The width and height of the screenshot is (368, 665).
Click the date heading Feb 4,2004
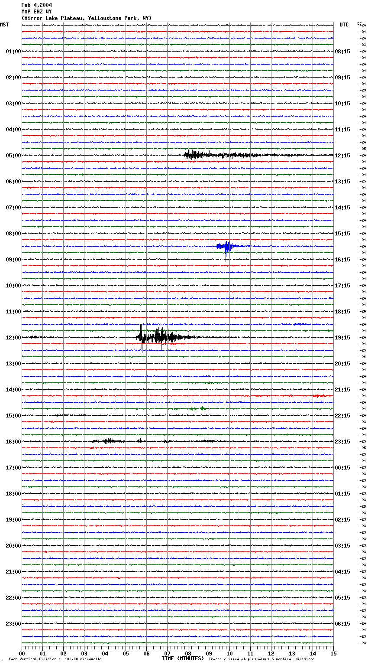[36, 5]
